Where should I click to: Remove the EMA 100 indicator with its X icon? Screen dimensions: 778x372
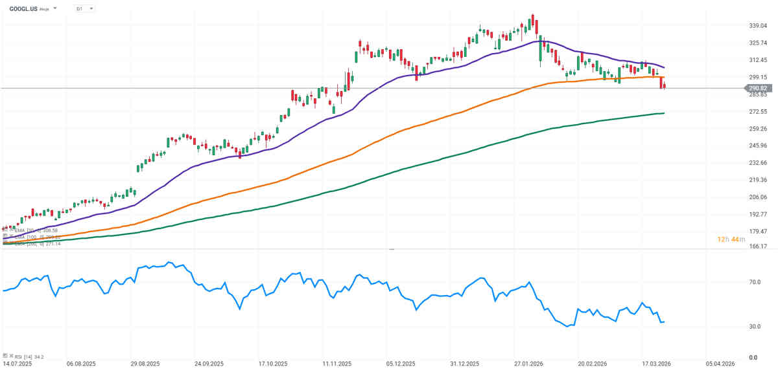tap(11, 237)
